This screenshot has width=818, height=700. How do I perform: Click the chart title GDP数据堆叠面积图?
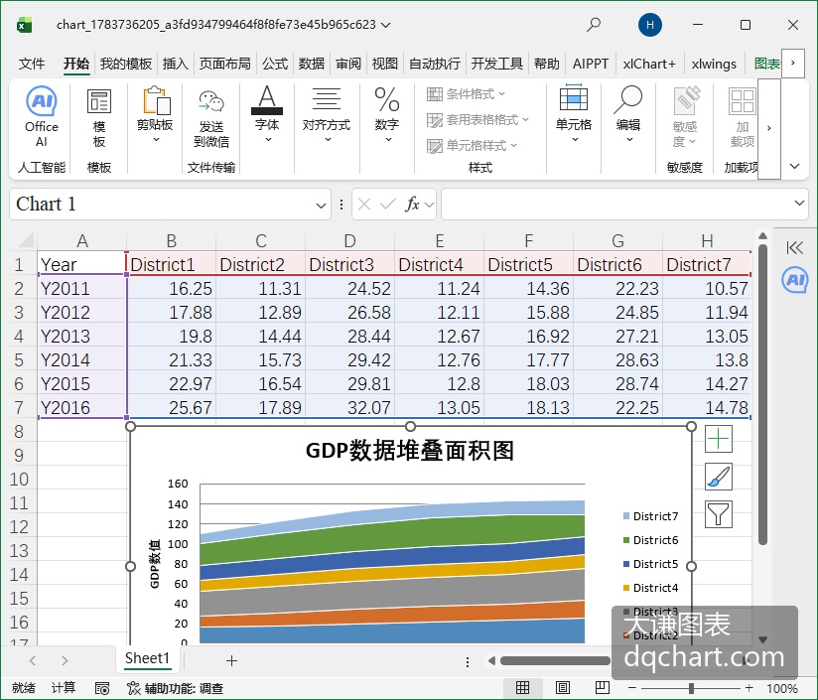click(x=410, y=450)
